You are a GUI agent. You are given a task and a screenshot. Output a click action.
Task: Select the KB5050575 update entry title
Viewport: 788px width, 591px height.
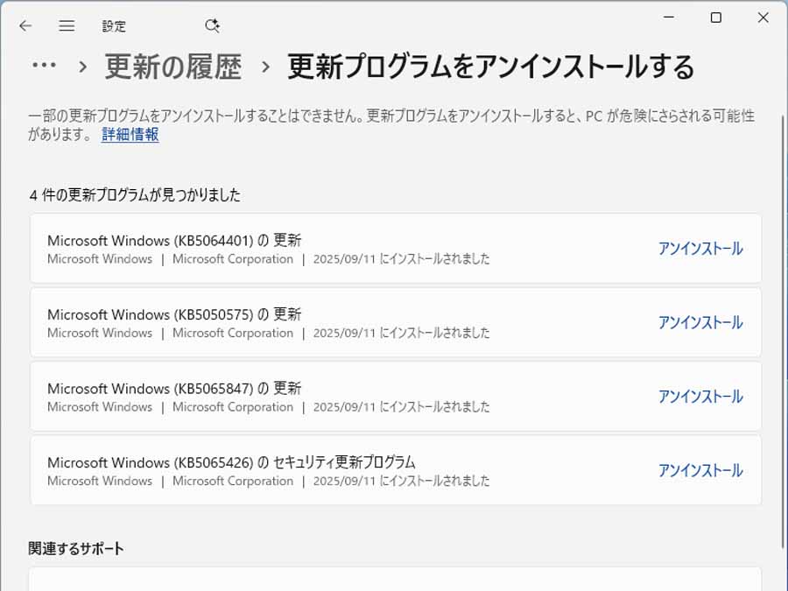[x=174, y=314]
